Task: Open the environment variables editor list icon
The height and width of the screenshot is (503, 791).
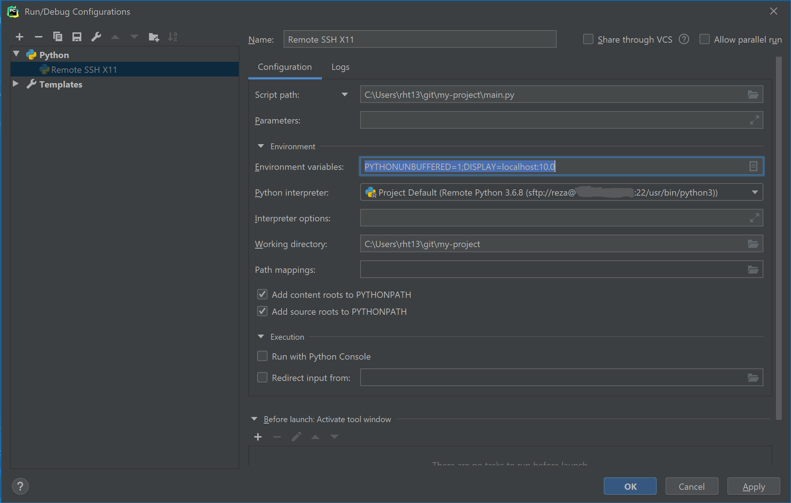Action: coord(753,167)
